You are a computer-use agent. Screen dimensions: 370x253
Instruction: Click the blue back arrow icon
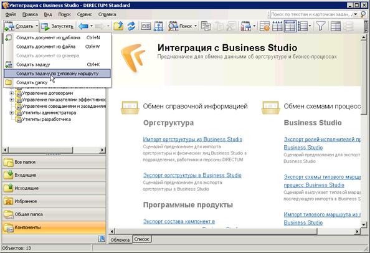(83, 26)
